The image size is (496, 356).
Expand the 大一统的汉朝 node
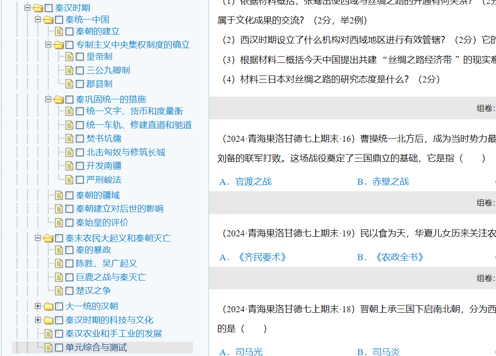[x=38, y=306]
